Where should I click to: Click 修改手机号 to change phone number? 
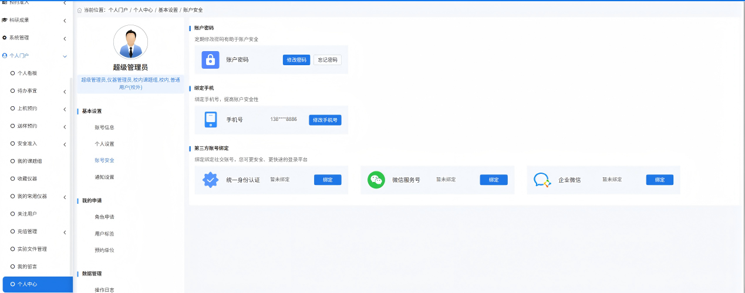pyautogui.click(x=325, y=120)
